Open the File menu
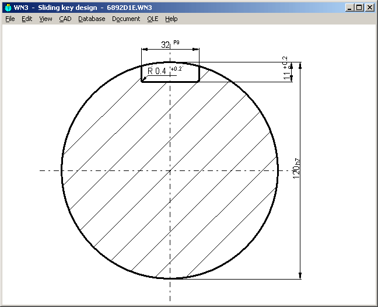Image resolution: width=378 pixels, height=307 pixels. coord(10,19)
